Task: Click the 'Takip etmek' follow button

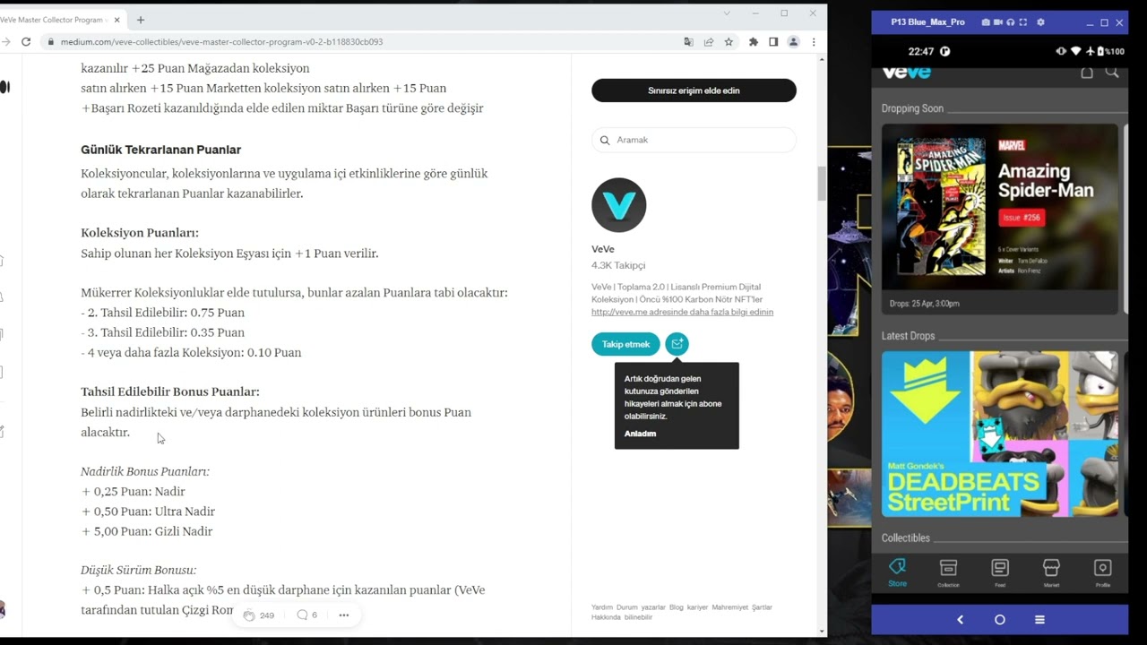Action: [x=625, y=344]
